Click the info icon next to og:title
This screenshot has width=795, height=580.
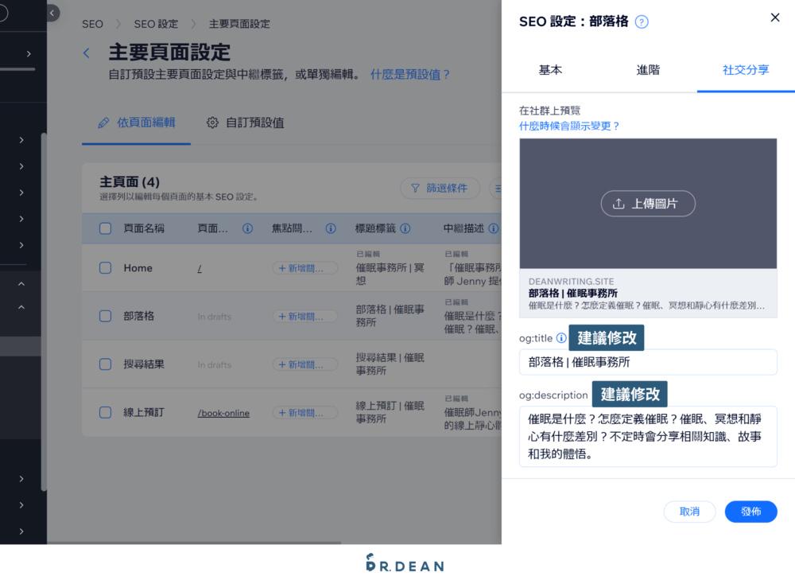coord(562,337)
